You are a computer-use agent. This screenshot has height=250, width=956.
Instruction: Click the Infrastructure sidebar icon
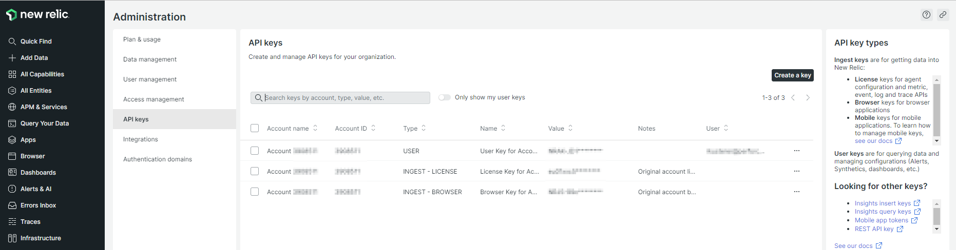point(12,238)
